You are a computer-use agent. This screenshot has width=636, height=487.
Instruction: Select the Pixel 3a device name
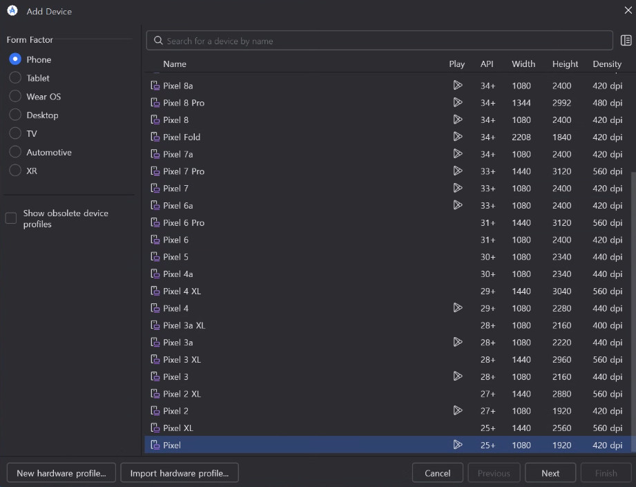pos(177,343)
